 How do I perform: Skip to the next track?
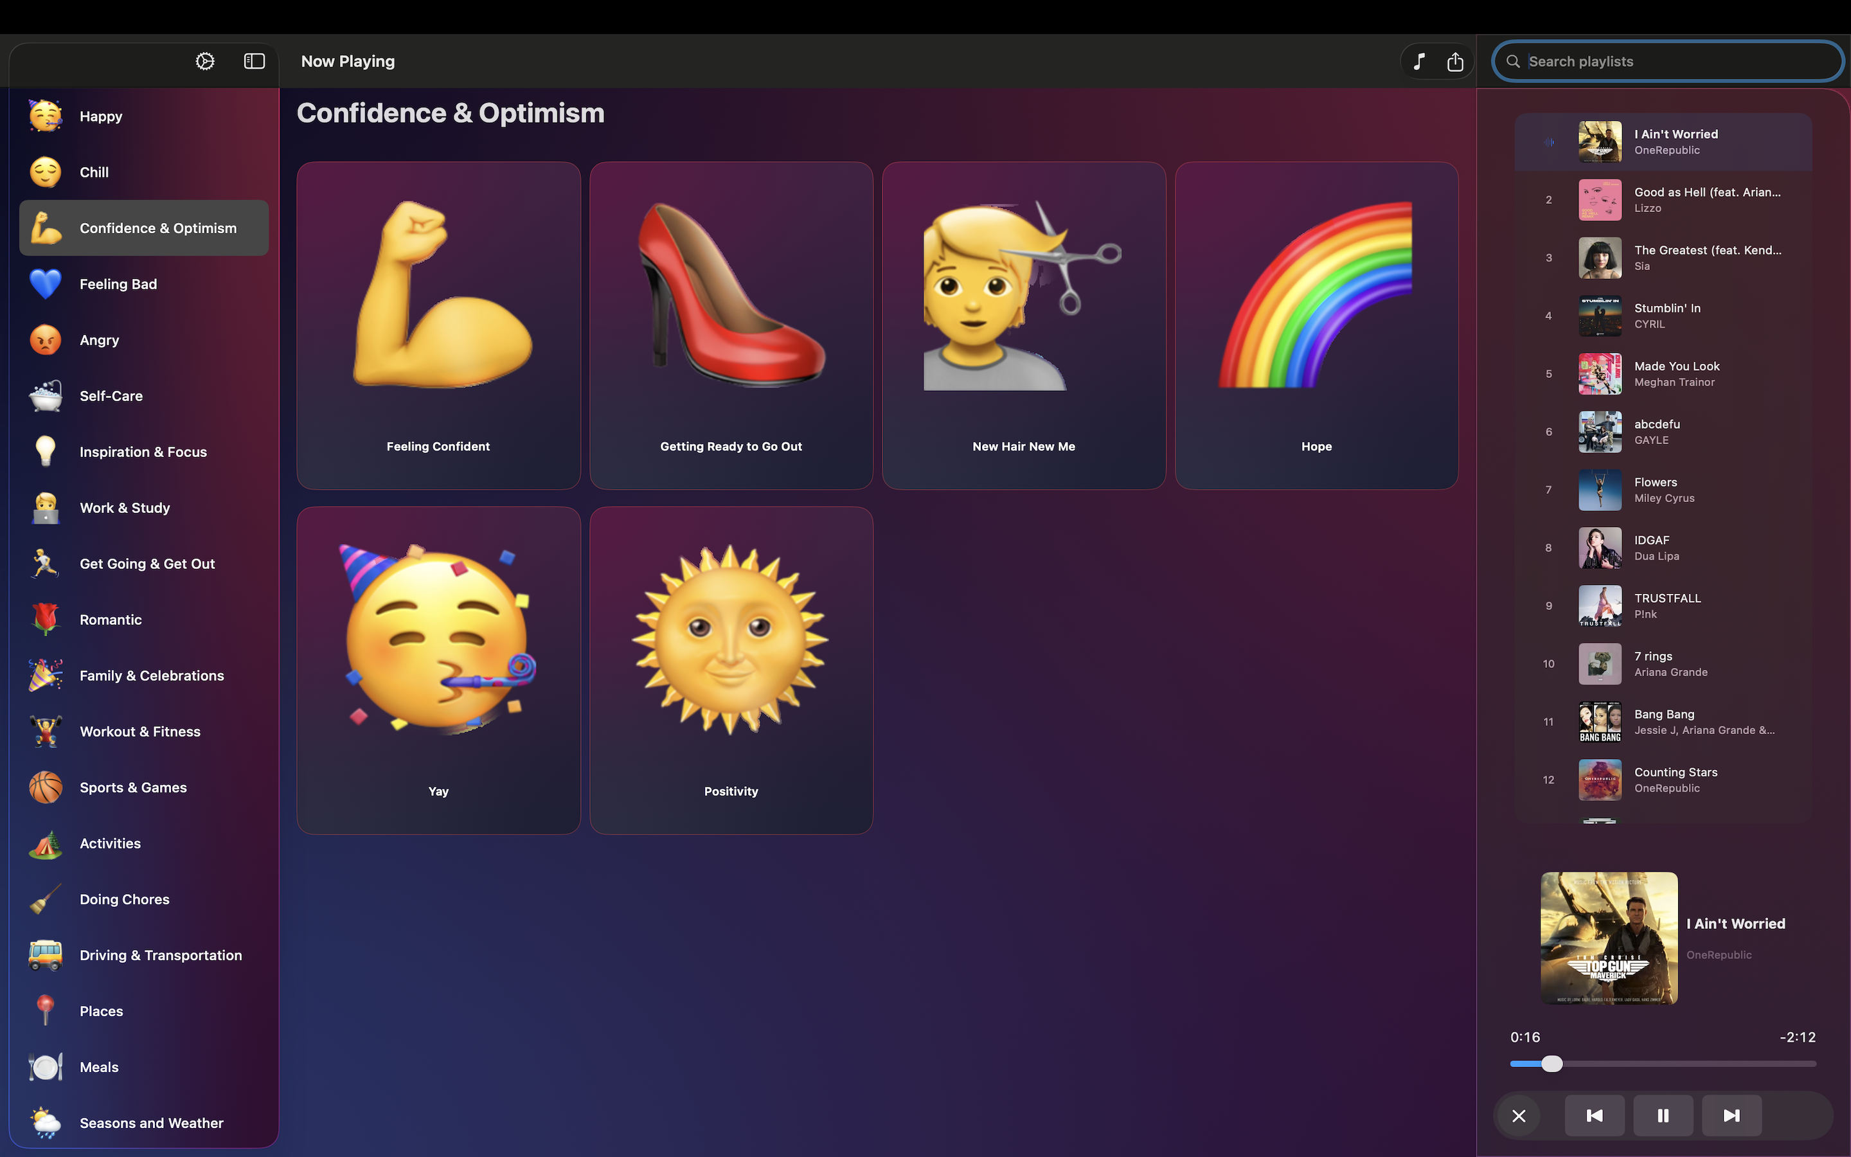click(1731, 1116)
